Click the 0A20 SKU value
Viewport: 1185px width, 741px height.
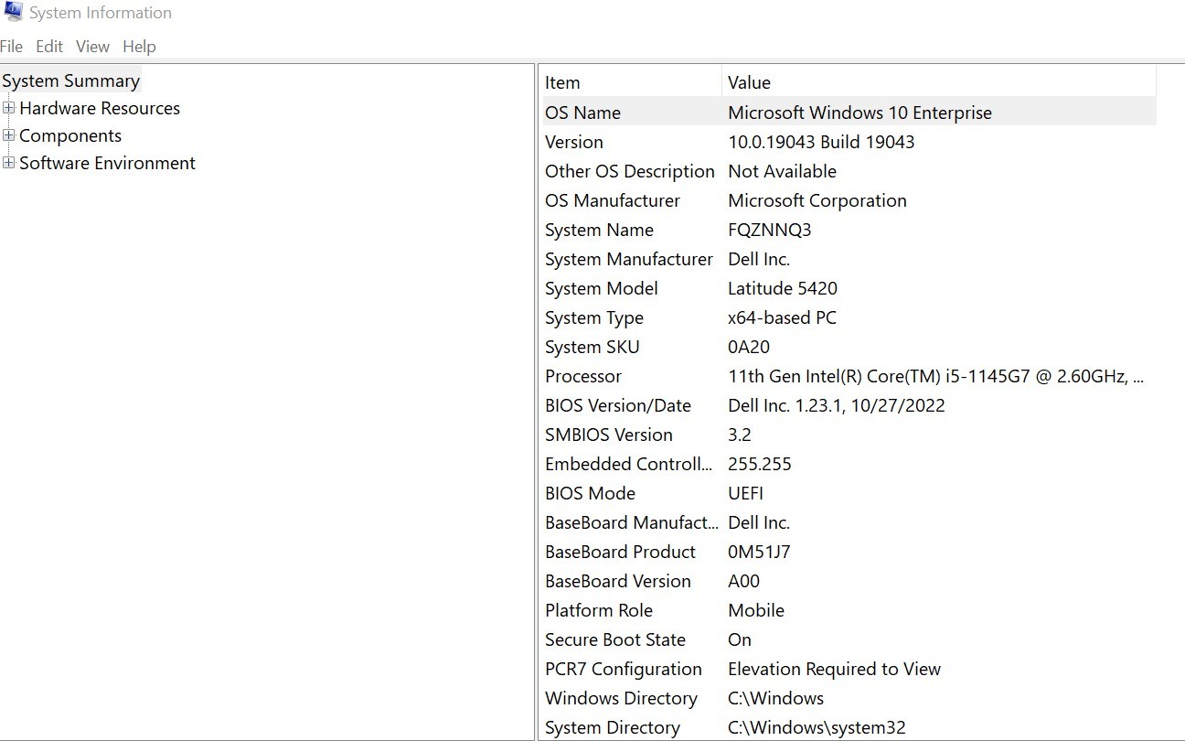[749, 347]
